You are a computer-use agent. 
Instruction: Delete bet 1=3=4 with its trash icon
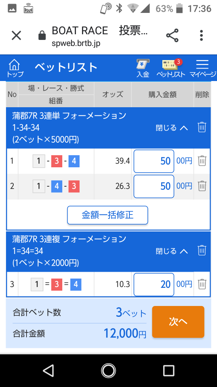[202, 284]
